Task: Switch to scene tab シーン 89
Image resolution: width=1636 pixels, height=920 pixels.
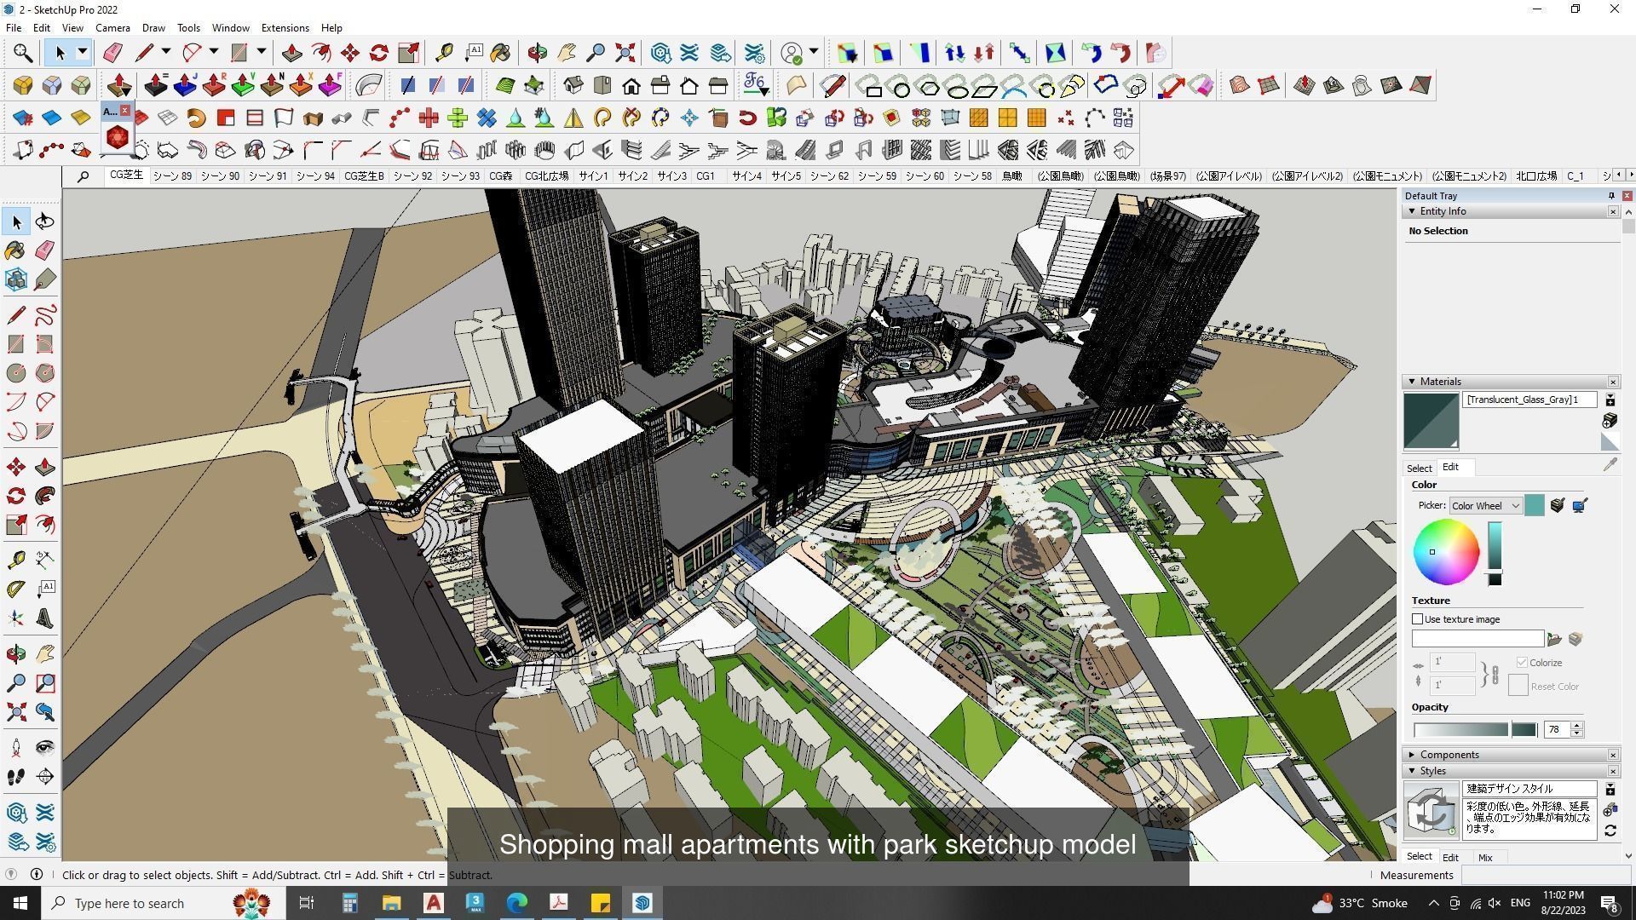Action: coord(172,176)
